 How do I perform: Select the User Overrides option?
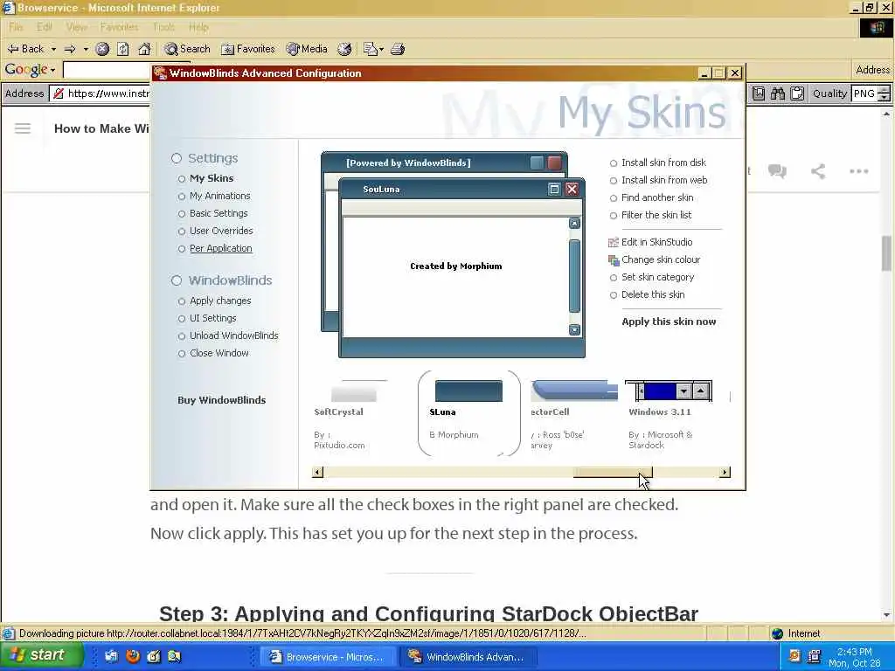(x=221, y=231)
